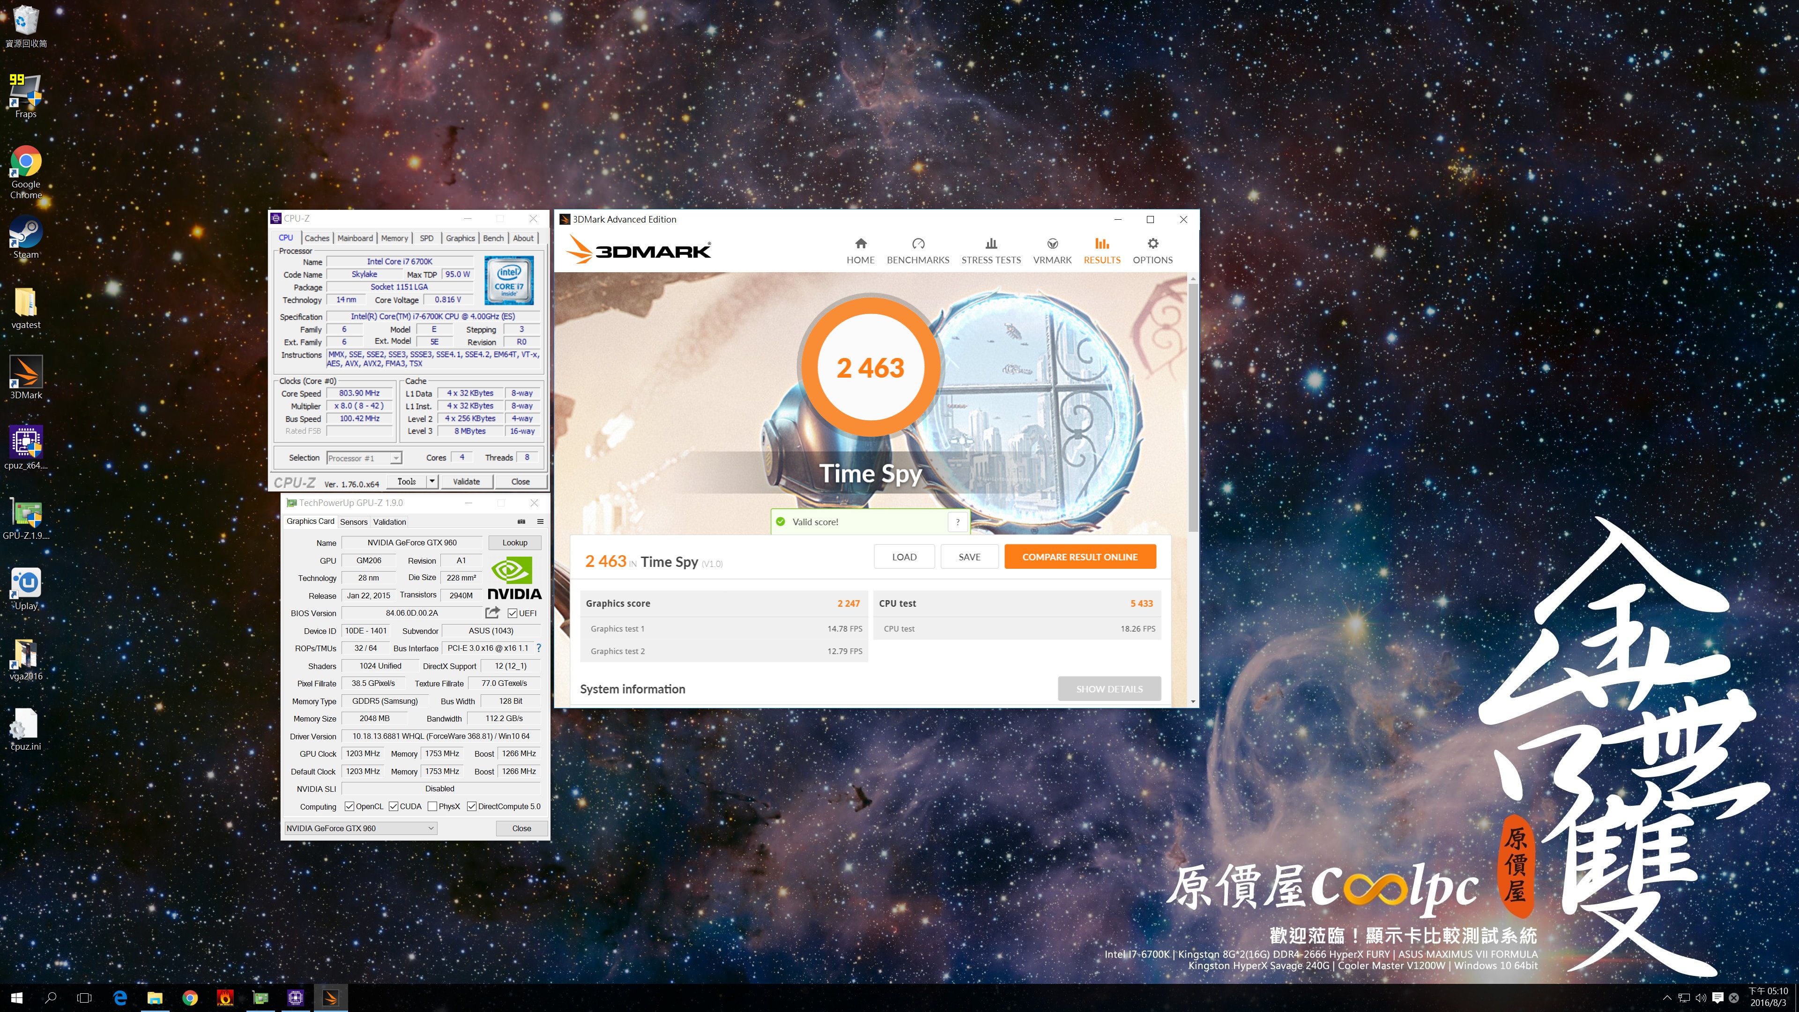
Task: Click the Validate button in CPU-Z
Action: pyautogui.click(x=466, y=481)
